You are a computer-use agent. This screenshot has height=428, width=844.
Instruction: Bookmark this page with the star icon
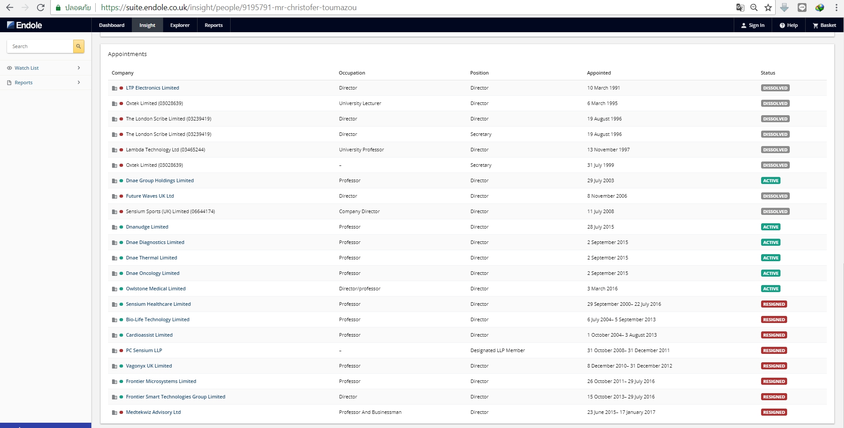click(x=768, y=8)
